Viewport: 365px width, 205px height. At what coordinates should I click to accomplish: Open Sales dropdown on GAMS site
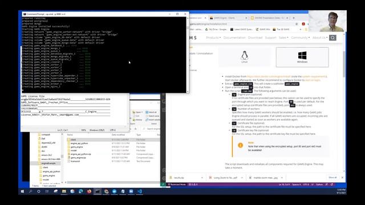(283, 38)
